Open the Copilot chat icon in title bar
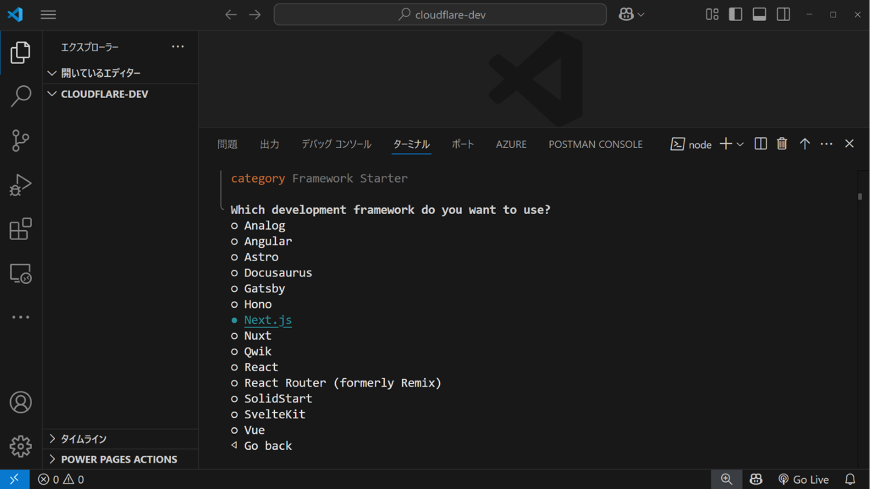Screen dimensions: 870x489 point(626,15)
